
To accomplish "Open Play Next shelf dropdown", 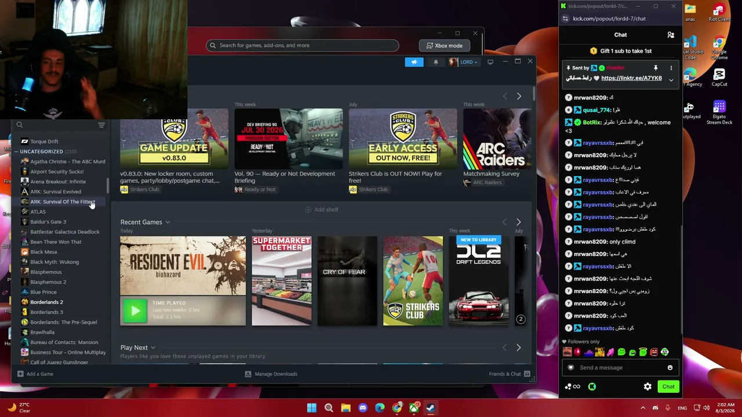I will pyautogui.click(x=153, y=348).
